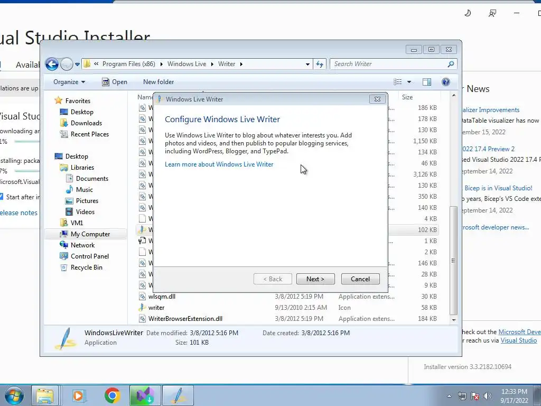
Task: Select the writer icon file
Action: 156,308
